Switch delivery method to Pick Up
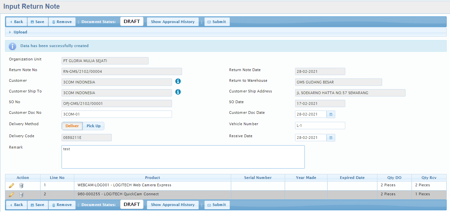The image size is (450, 212). (93, 126)
